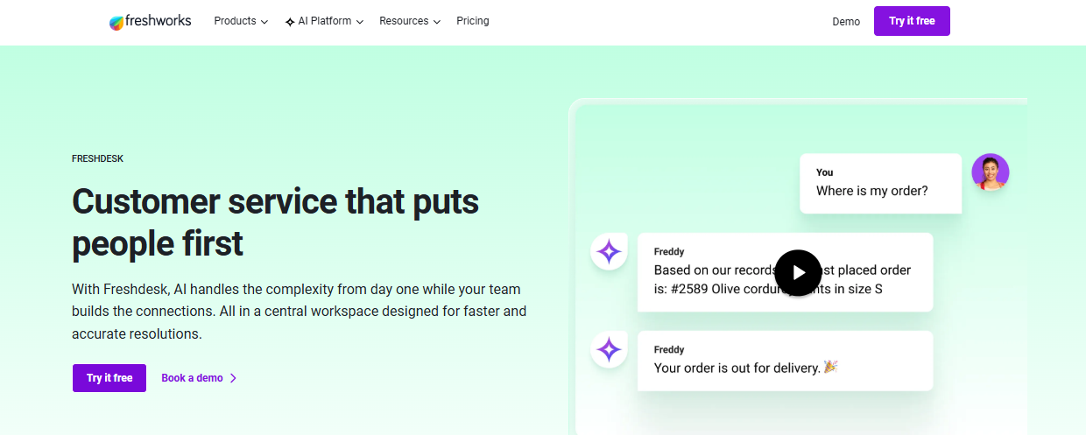Click Try it free below the headline
Image resolution: width=1086 pixels, height=435 pixels.
click(x=109, y=378)
